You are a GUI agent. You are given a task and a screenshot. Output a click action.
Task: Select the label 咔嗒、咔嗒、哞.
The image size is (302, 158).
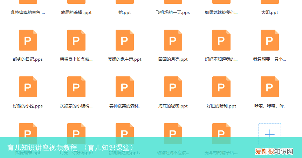pyautogui.click(x=270, y=106)
